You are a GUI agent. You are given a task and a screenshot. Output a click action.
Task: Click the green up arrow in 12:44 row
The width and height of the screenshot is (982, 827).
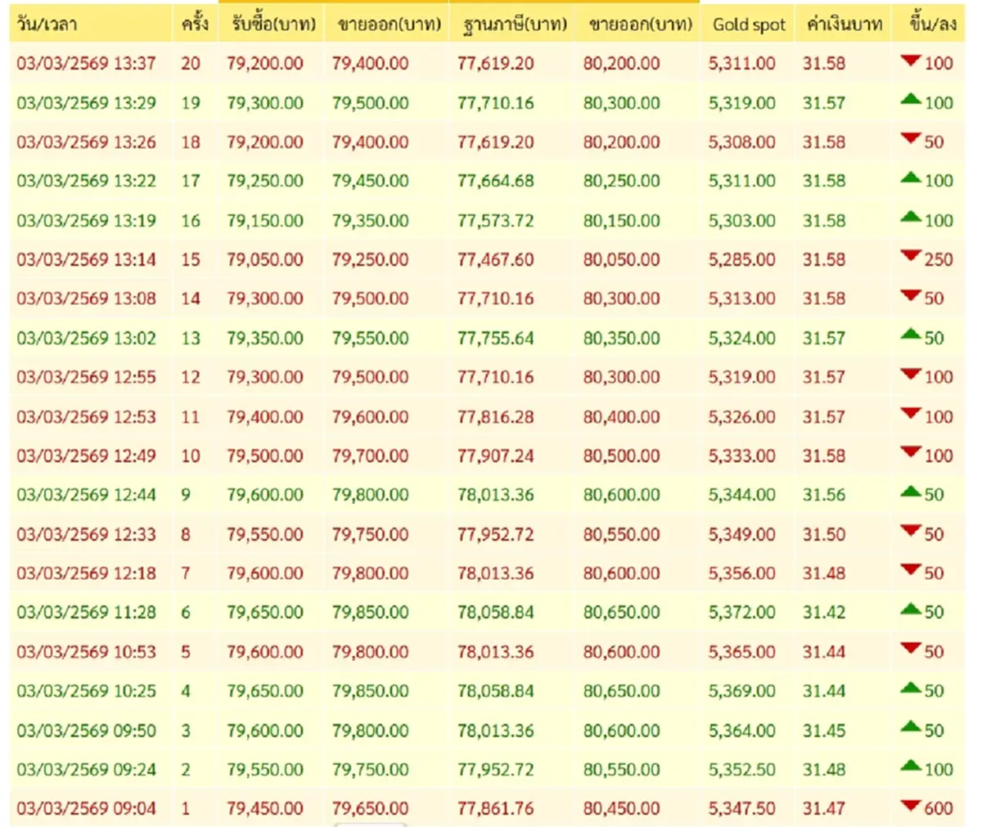pyautogui.click(x=910, y=492)
